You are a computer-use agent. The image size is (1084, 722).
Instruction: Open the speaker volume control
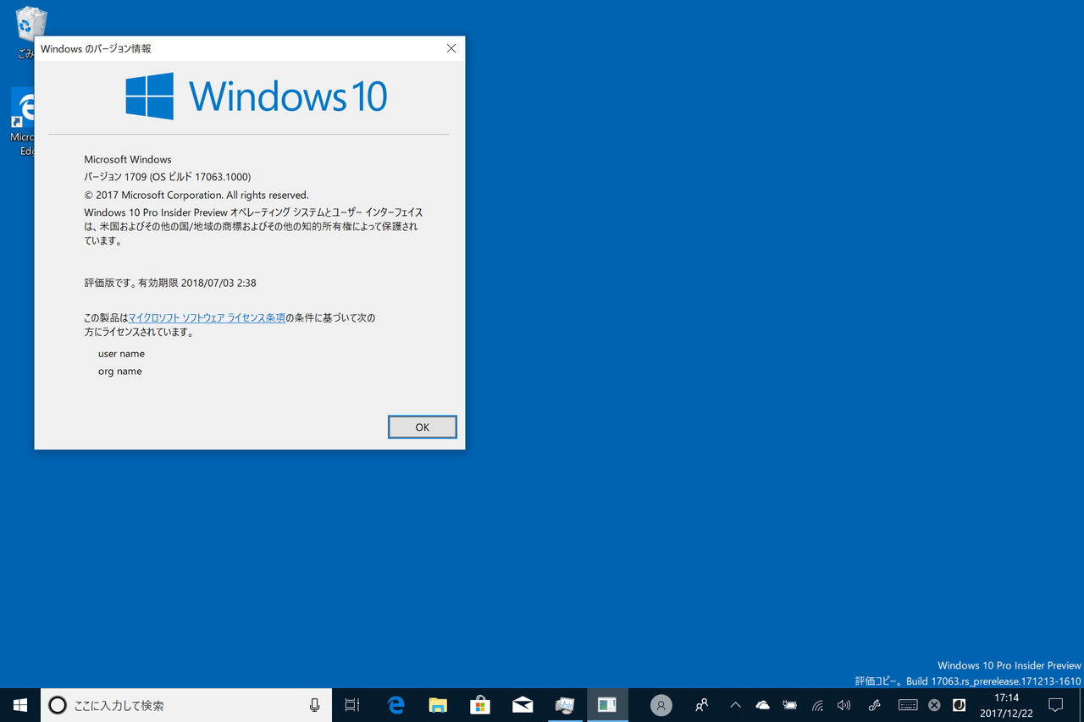(843, 705)
